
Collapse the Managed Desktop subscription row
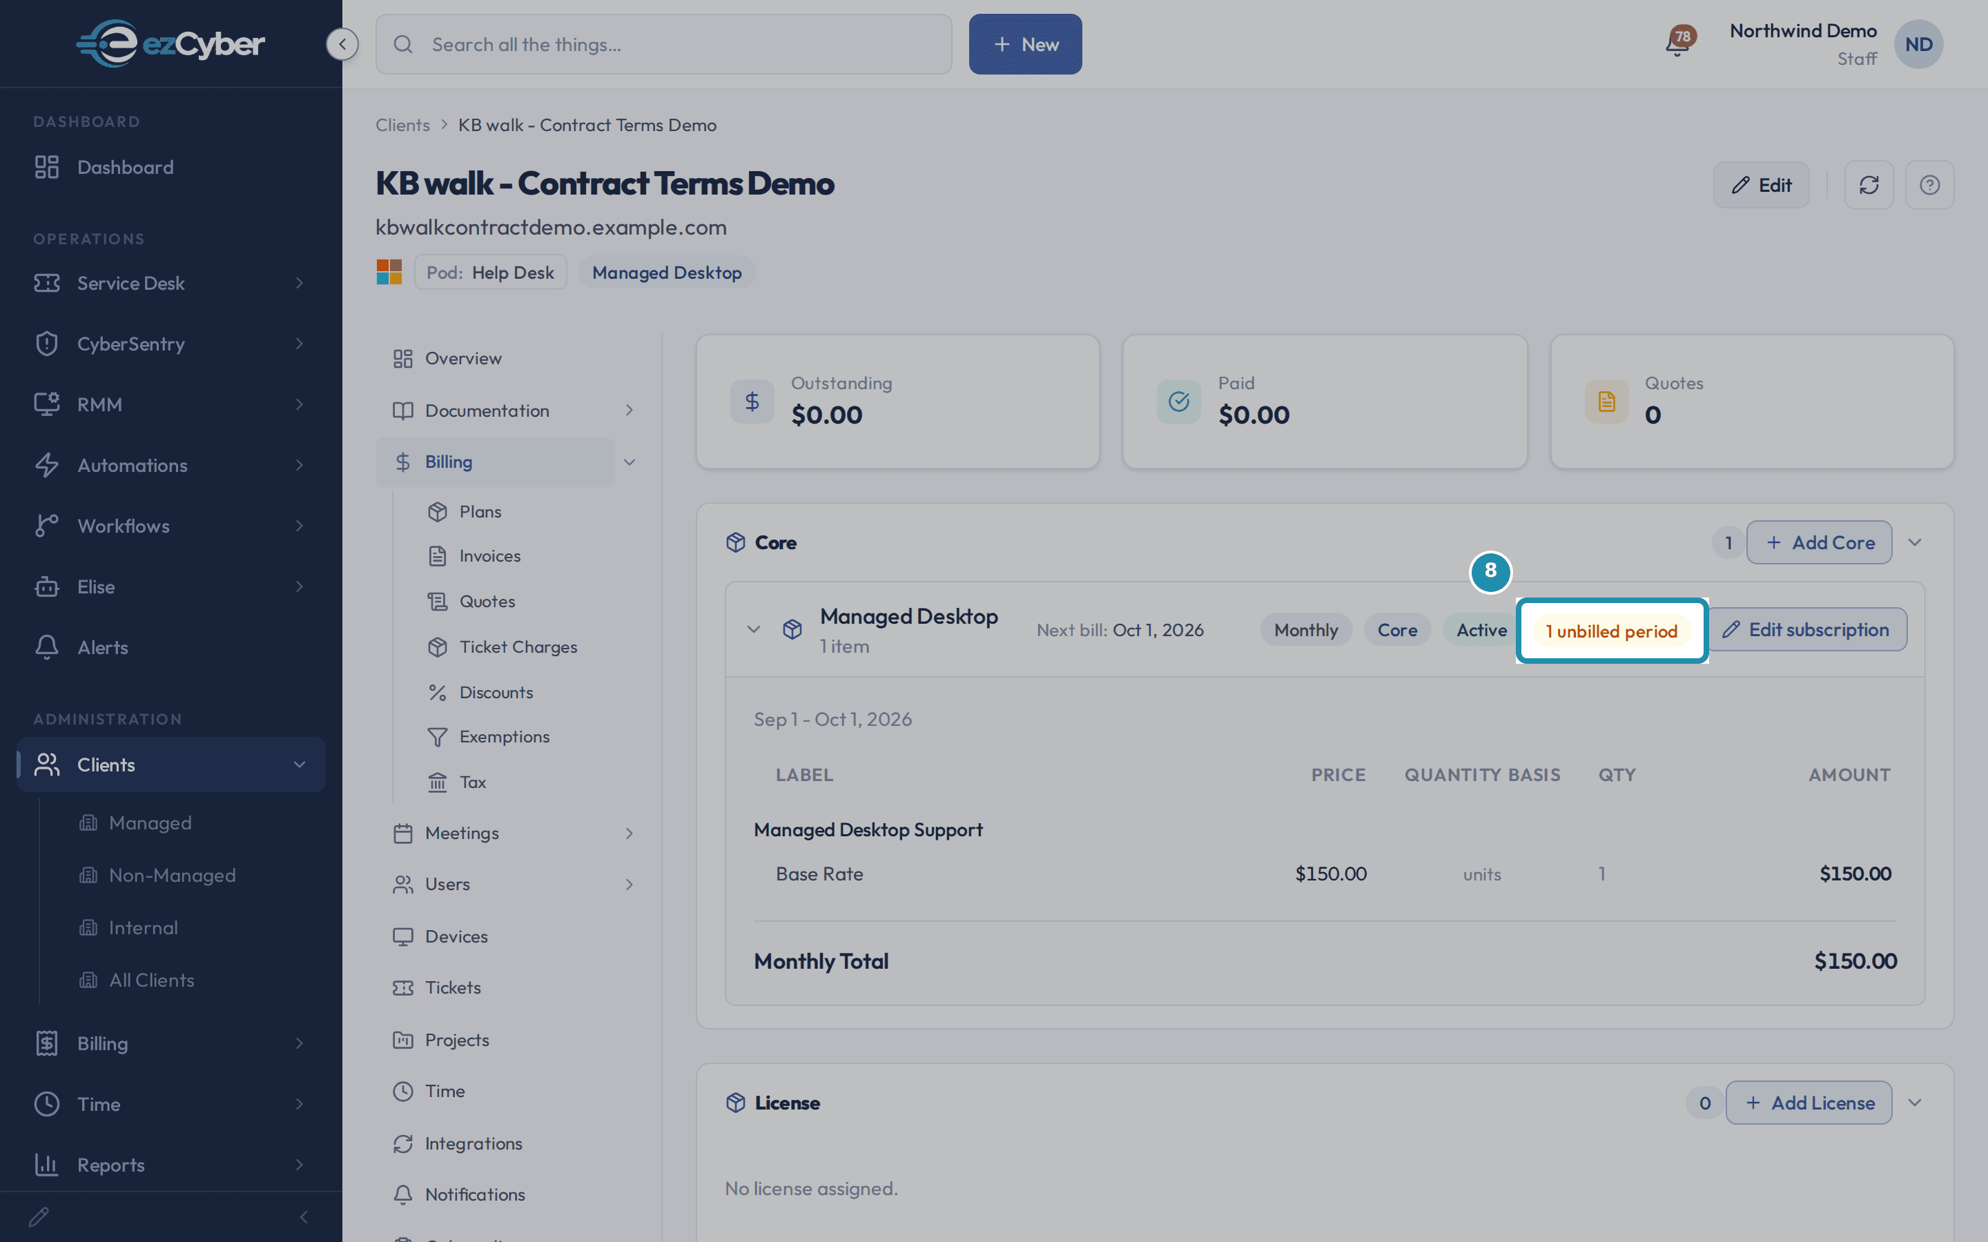click(753, 629)
